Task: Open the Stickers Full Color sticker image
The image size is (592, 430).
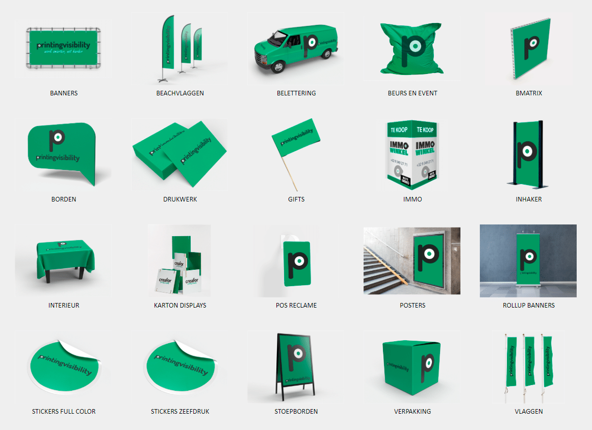Action: 63,367
